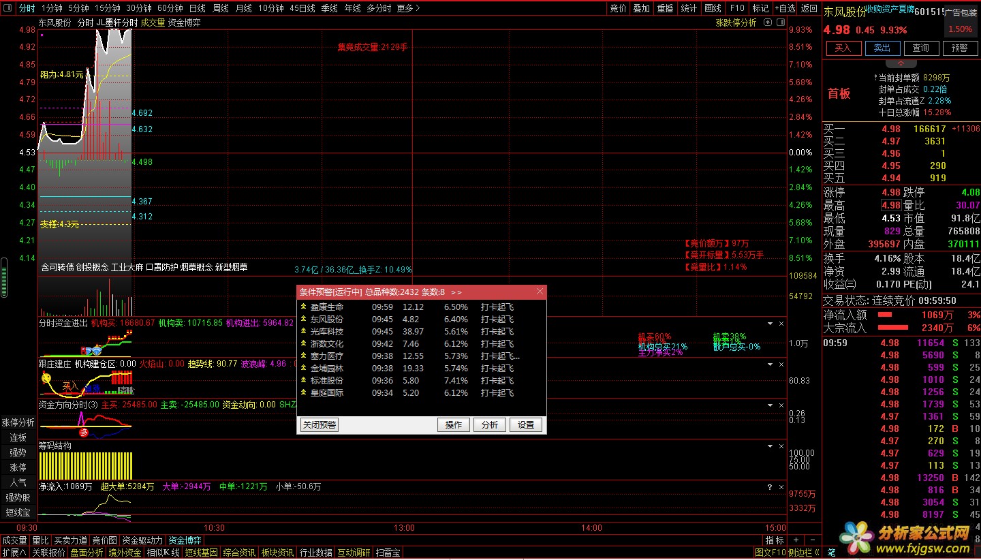Image resolution: width=981 pixels, height=560 pixels.
Task: Click the − button next to 指标
Action: click(x=812, y=540)
